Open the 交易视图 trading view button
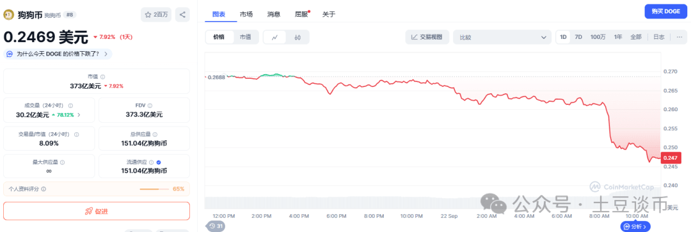 pyautogui.click(x=427, y=38)
